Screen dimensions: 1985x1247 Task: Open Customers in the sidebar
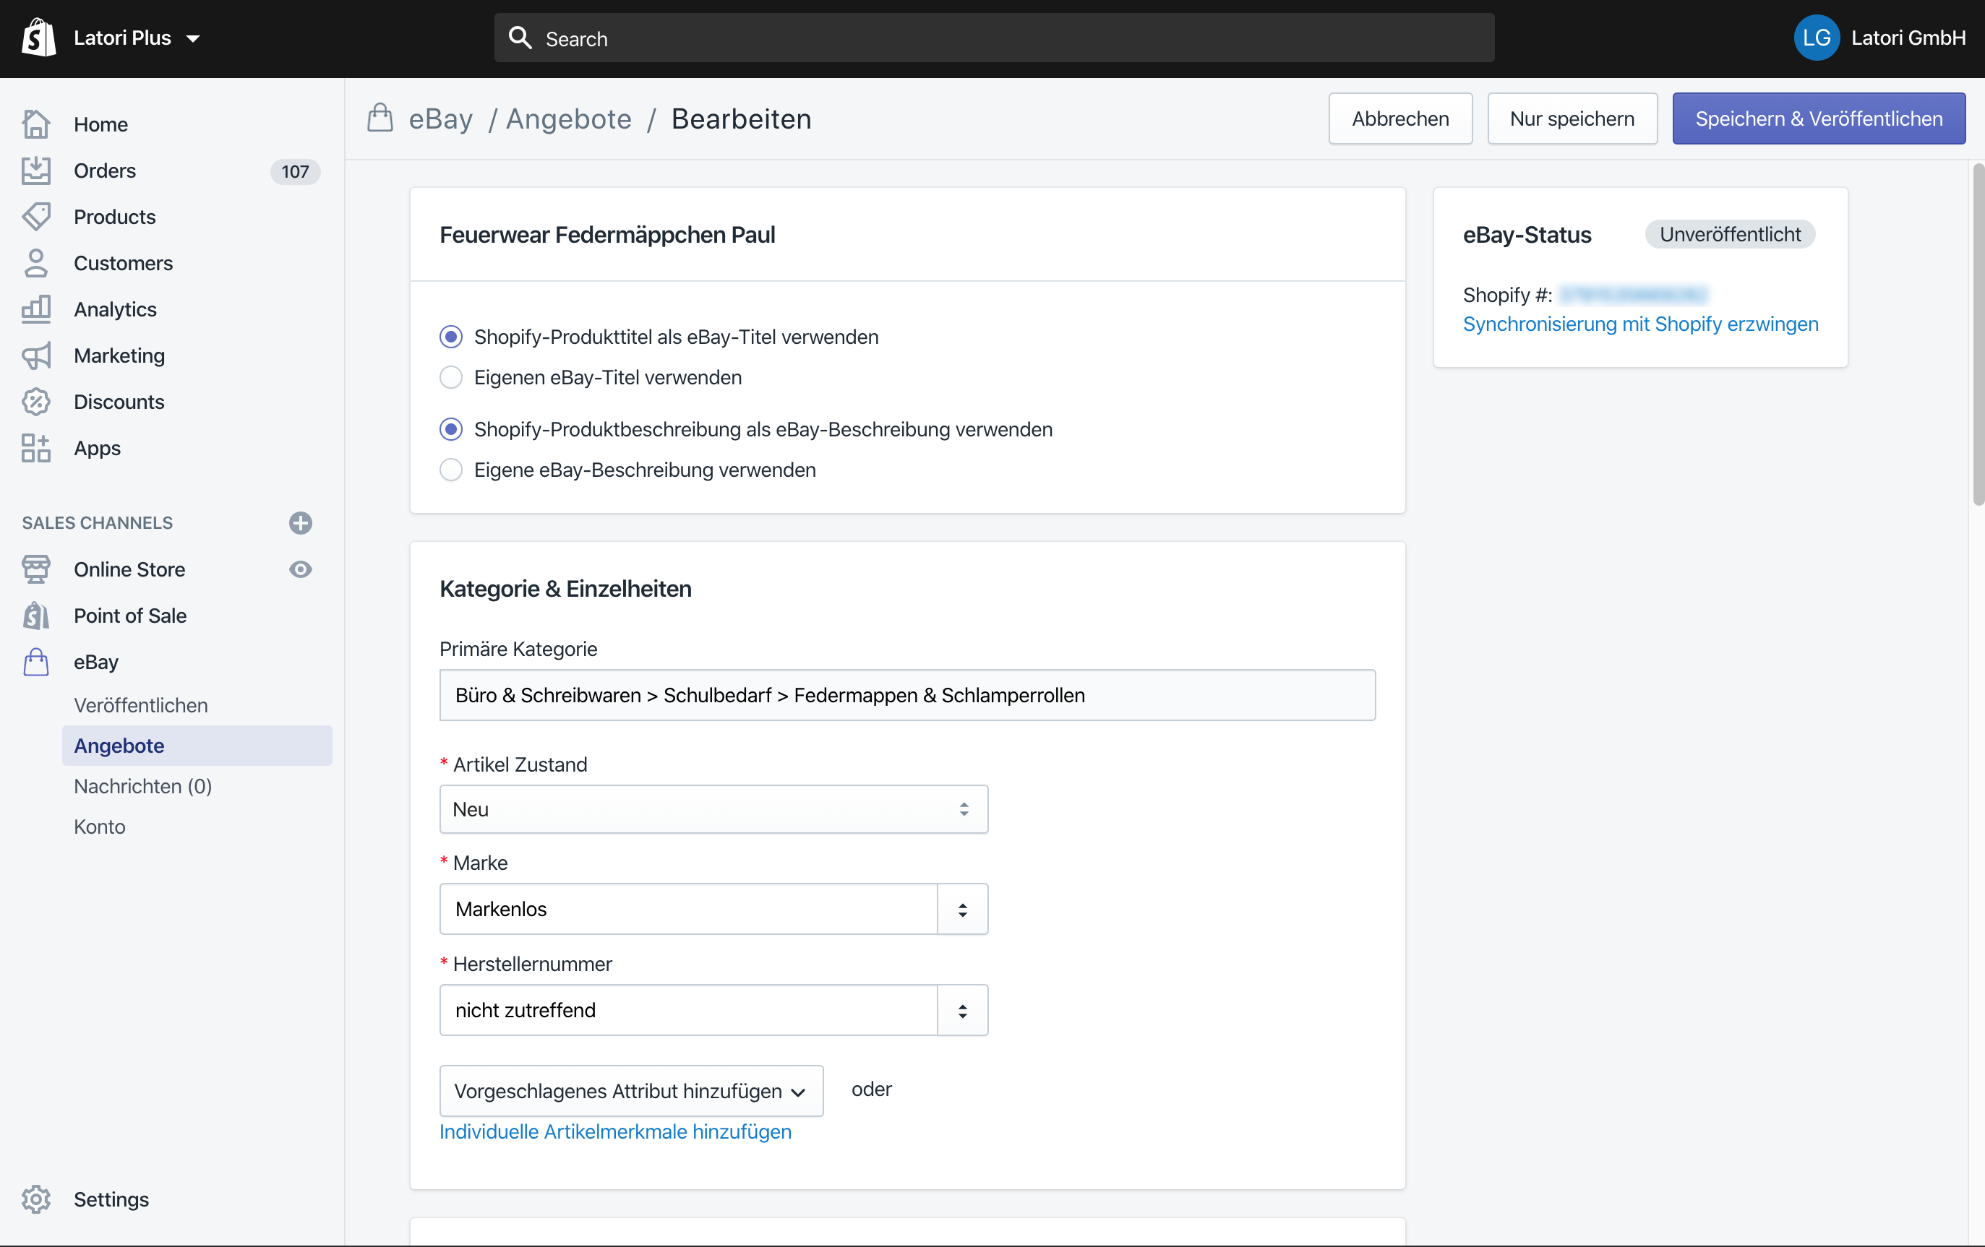point(124,263)
